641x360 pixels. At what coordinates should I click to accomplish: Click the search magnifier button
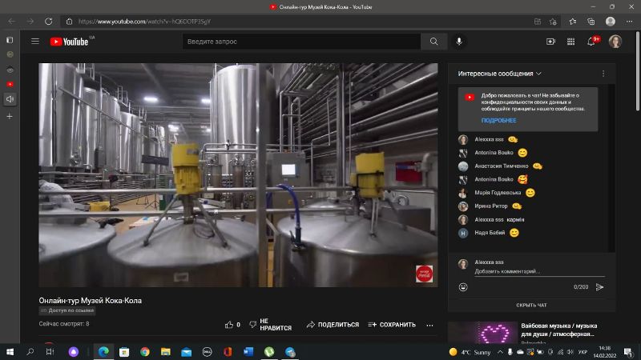point(433,42)
